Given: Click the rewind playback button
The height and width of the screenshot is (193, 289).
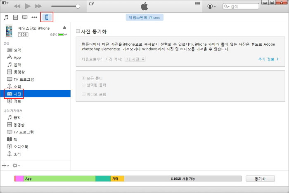Looking at the screenshot, I should (17, 6).
